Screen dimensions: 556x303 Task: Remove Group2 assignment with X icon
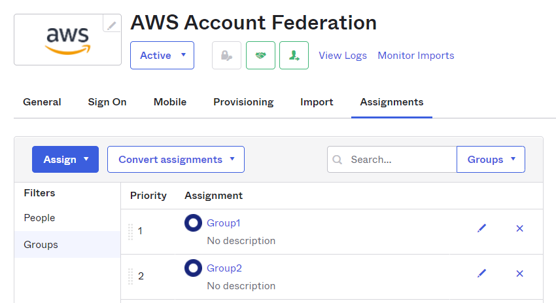tap(520, 274)
